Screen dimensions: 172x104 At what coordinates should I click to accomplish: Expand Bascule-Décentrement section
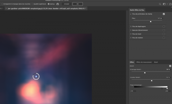click(x=131, y=30)
